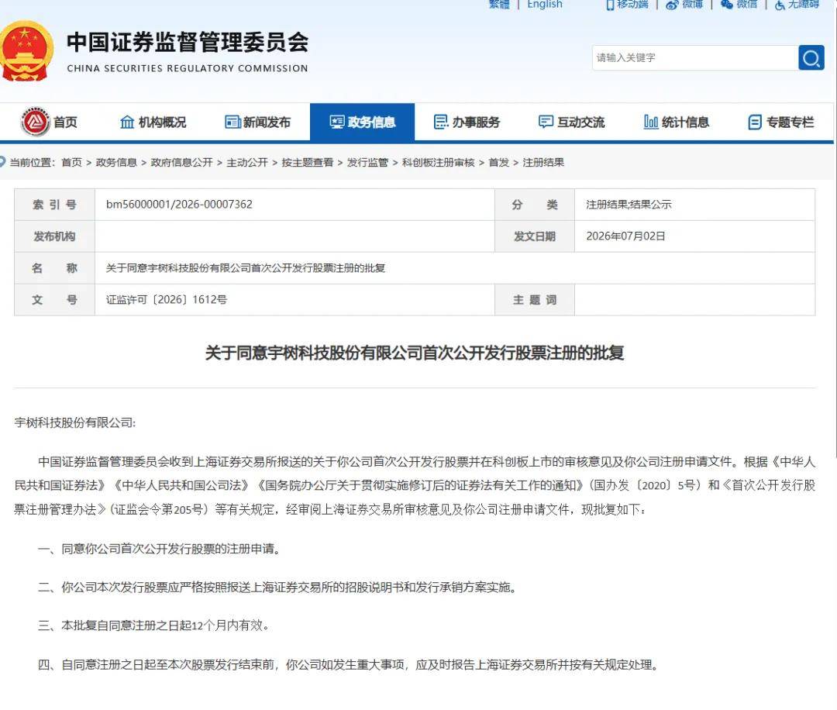
Task: Select the 政务信息 navigation tab
Action: (363, 122)
